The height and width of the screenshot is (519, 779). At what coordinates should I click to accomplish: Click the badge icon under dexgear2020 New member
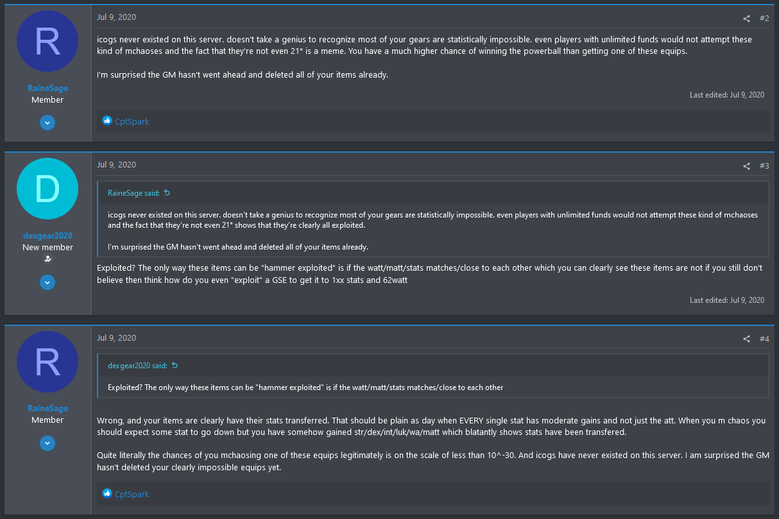[47, 259]
